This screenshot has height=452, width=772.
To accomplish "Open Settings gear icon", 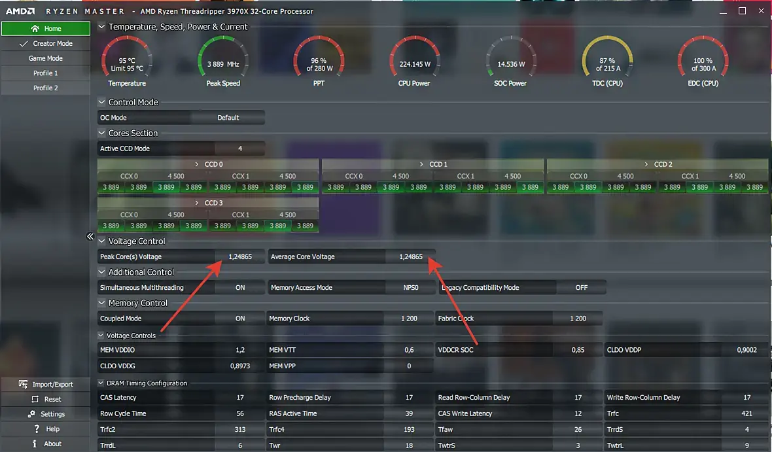I will pyautogui.click(x=31, y=414).
